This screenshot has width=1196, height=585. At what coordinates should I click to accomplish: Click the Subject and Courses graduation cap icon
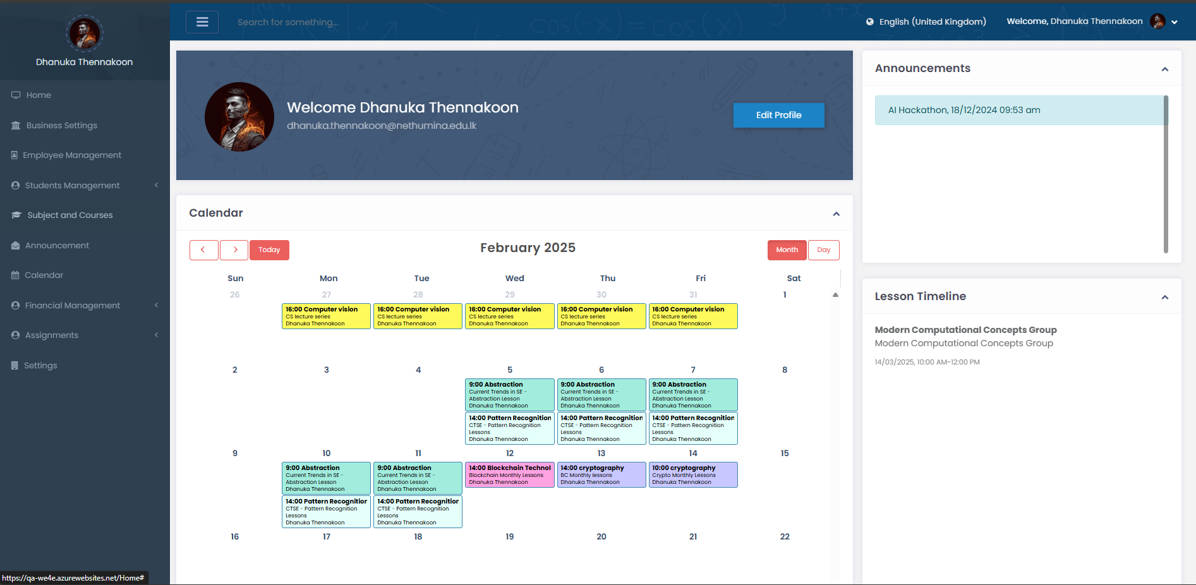16,215
